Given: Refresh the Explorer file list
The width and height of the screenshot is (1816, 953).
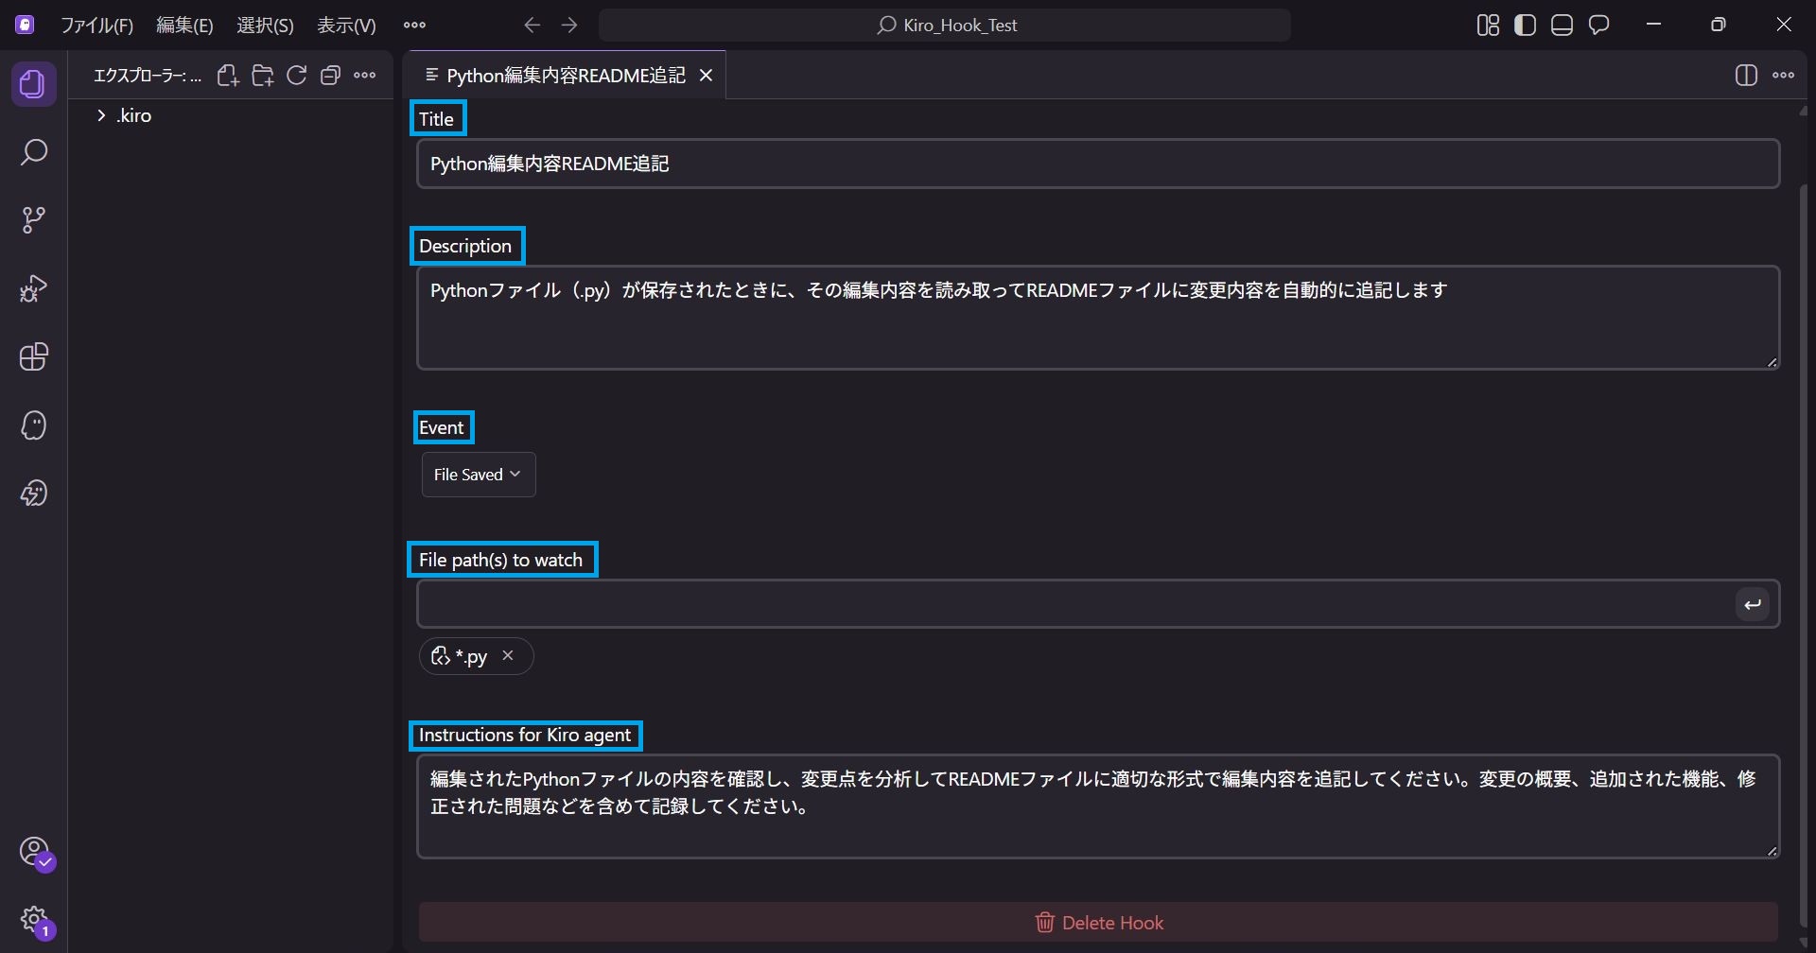Looking at the screenshot, I should [x=296, y=75].
